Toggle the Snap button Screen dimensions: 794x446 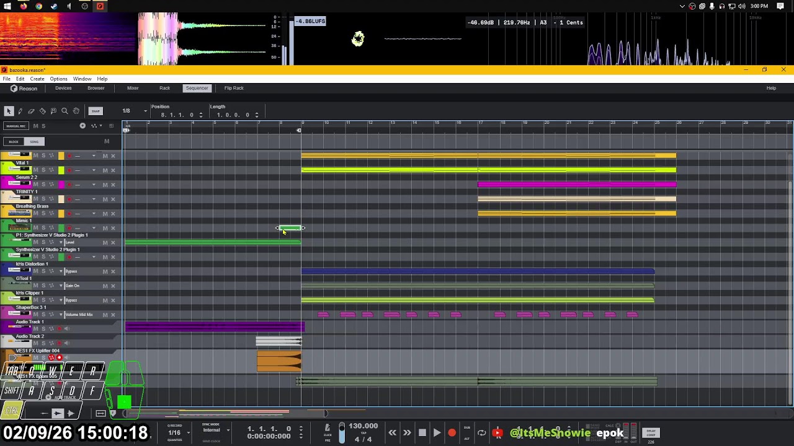coord(95,111)
